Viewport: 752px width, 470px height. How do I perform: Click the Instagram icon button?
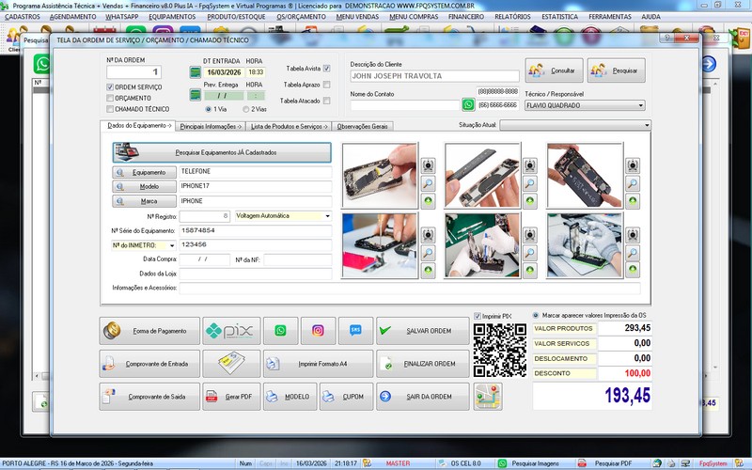point(318,331)
